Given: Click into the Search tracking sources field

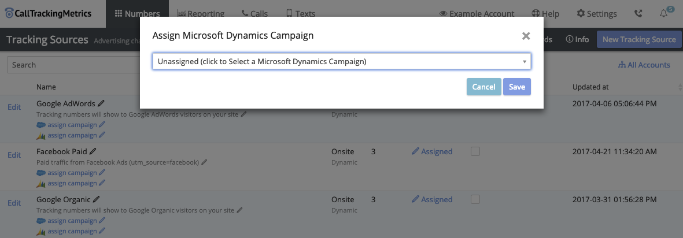Looking at the screenshot, I should click(x=72, y=65).
